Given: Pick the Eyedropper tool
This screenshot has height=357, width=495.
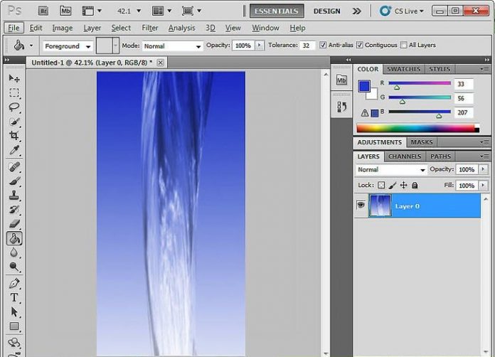Looking at the screenshot, I should click(x=14, y=151).
